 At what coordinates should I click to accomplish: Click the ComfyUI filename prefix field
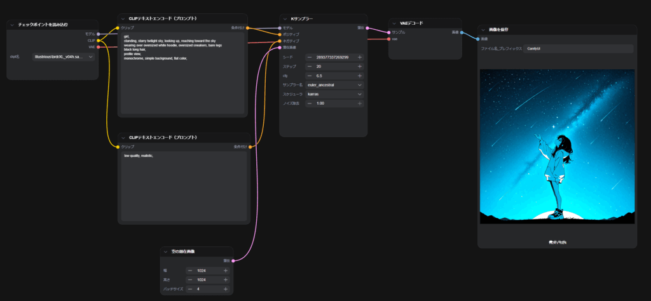pyautogui.click(x=577, y=48)
